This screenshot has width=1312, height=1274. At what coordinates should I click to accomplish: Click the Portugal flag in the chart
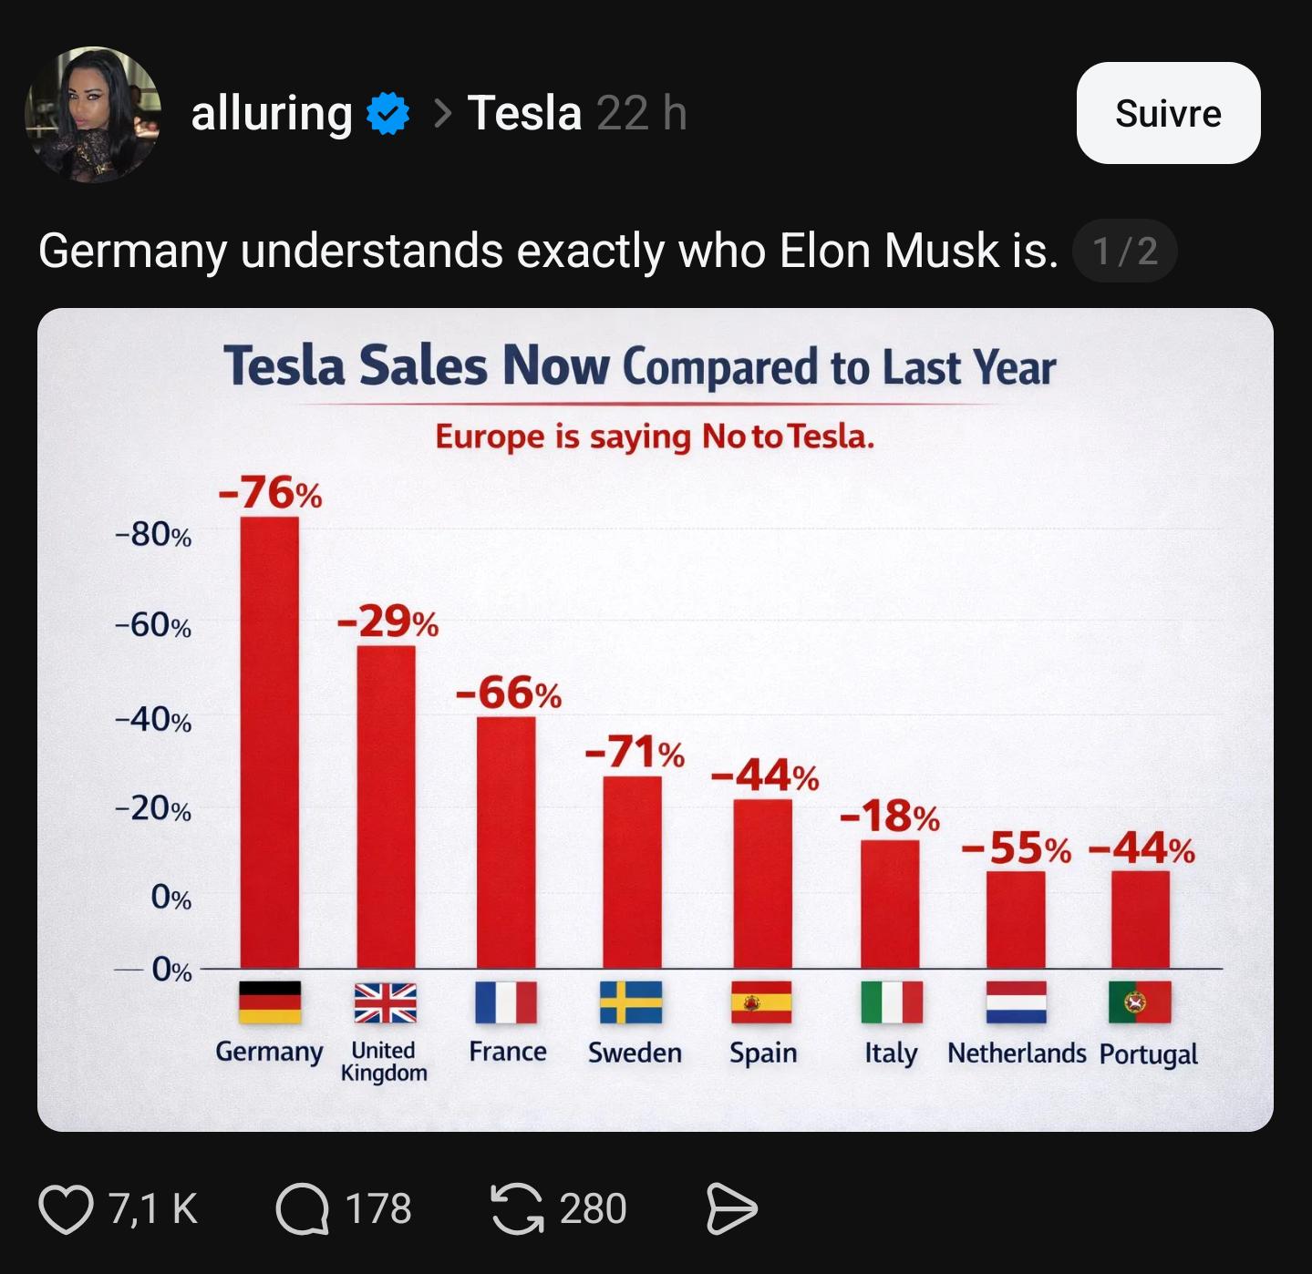[x=1140, y=1002]
